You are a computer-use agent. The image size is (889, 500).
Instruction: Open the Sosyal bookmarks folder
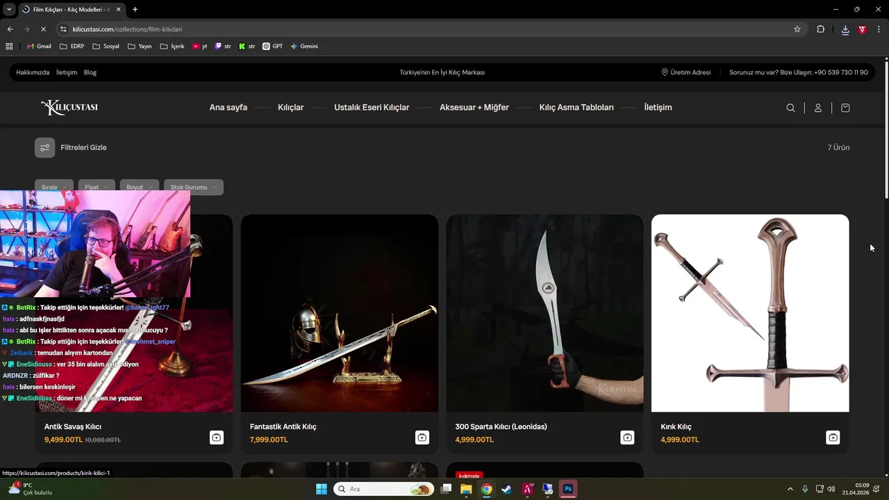(x=106, y=47)
